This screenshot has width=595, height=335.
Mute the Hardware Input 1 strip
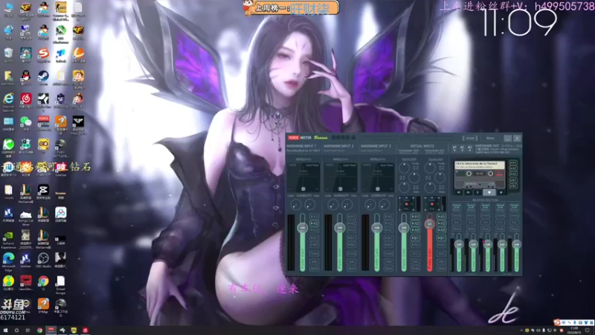314,269
